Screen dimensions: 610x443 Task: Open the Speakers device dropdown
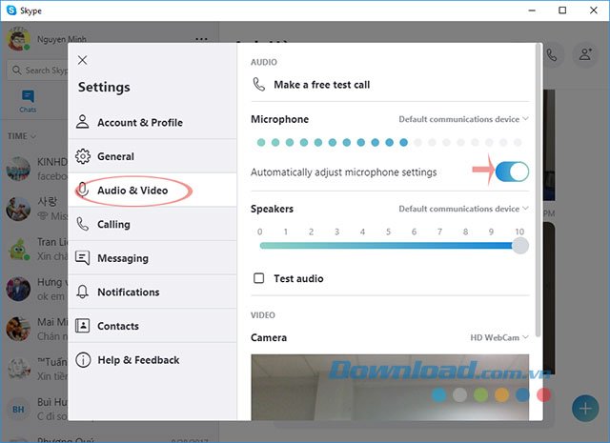click(463, 209)
